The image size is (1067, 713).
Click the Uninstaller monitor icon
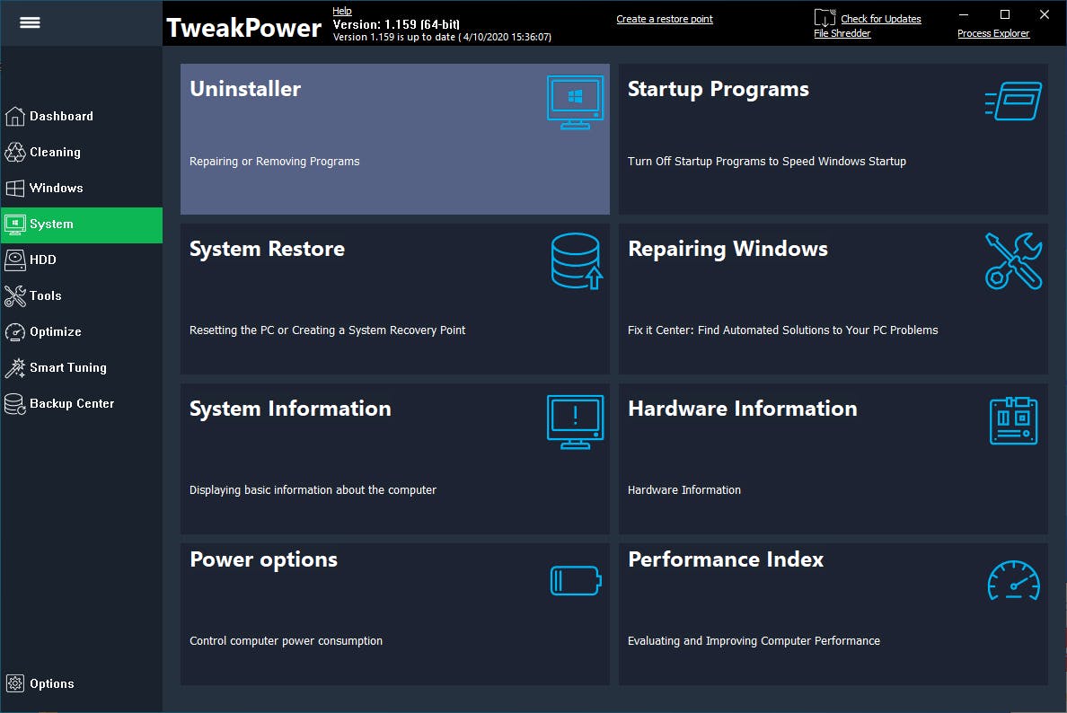pos(575,102)
